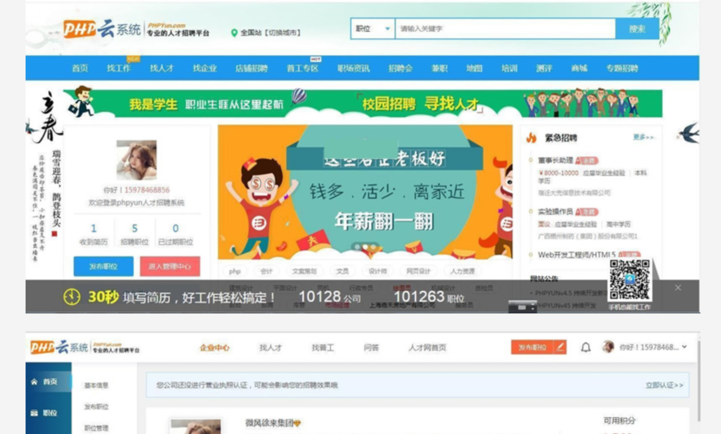Click the 网页设计 category tag
Viewport: 721px width, 434px height.
(x=418, y=271)
